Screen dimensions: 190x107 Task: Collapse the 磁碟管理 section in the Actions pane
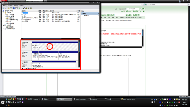[x=98, y=13]
